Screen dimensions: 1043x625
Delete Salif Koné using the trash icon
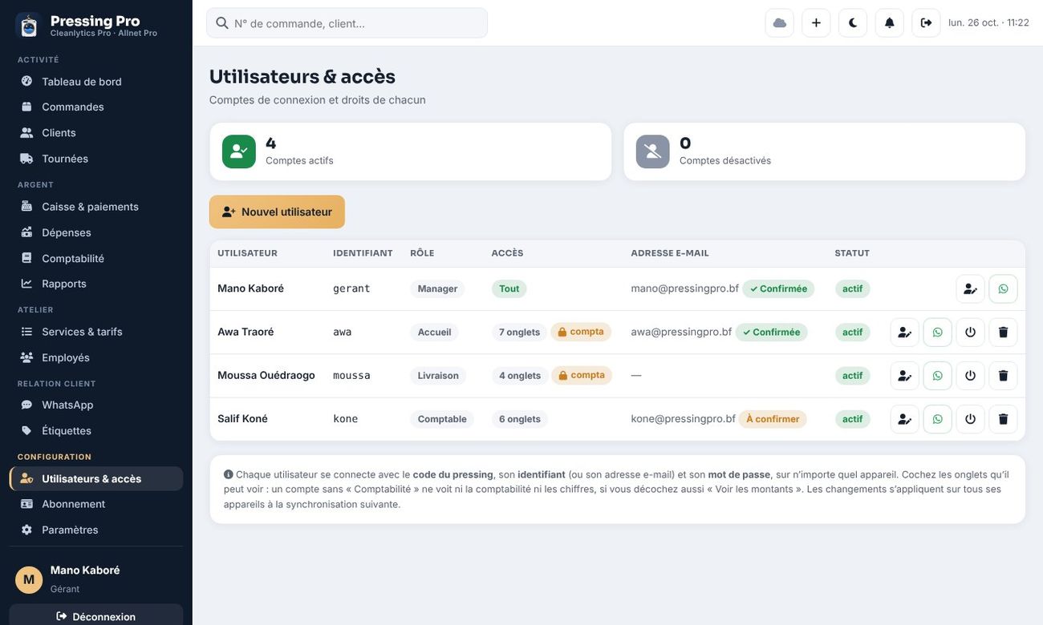coord(1003,419)
